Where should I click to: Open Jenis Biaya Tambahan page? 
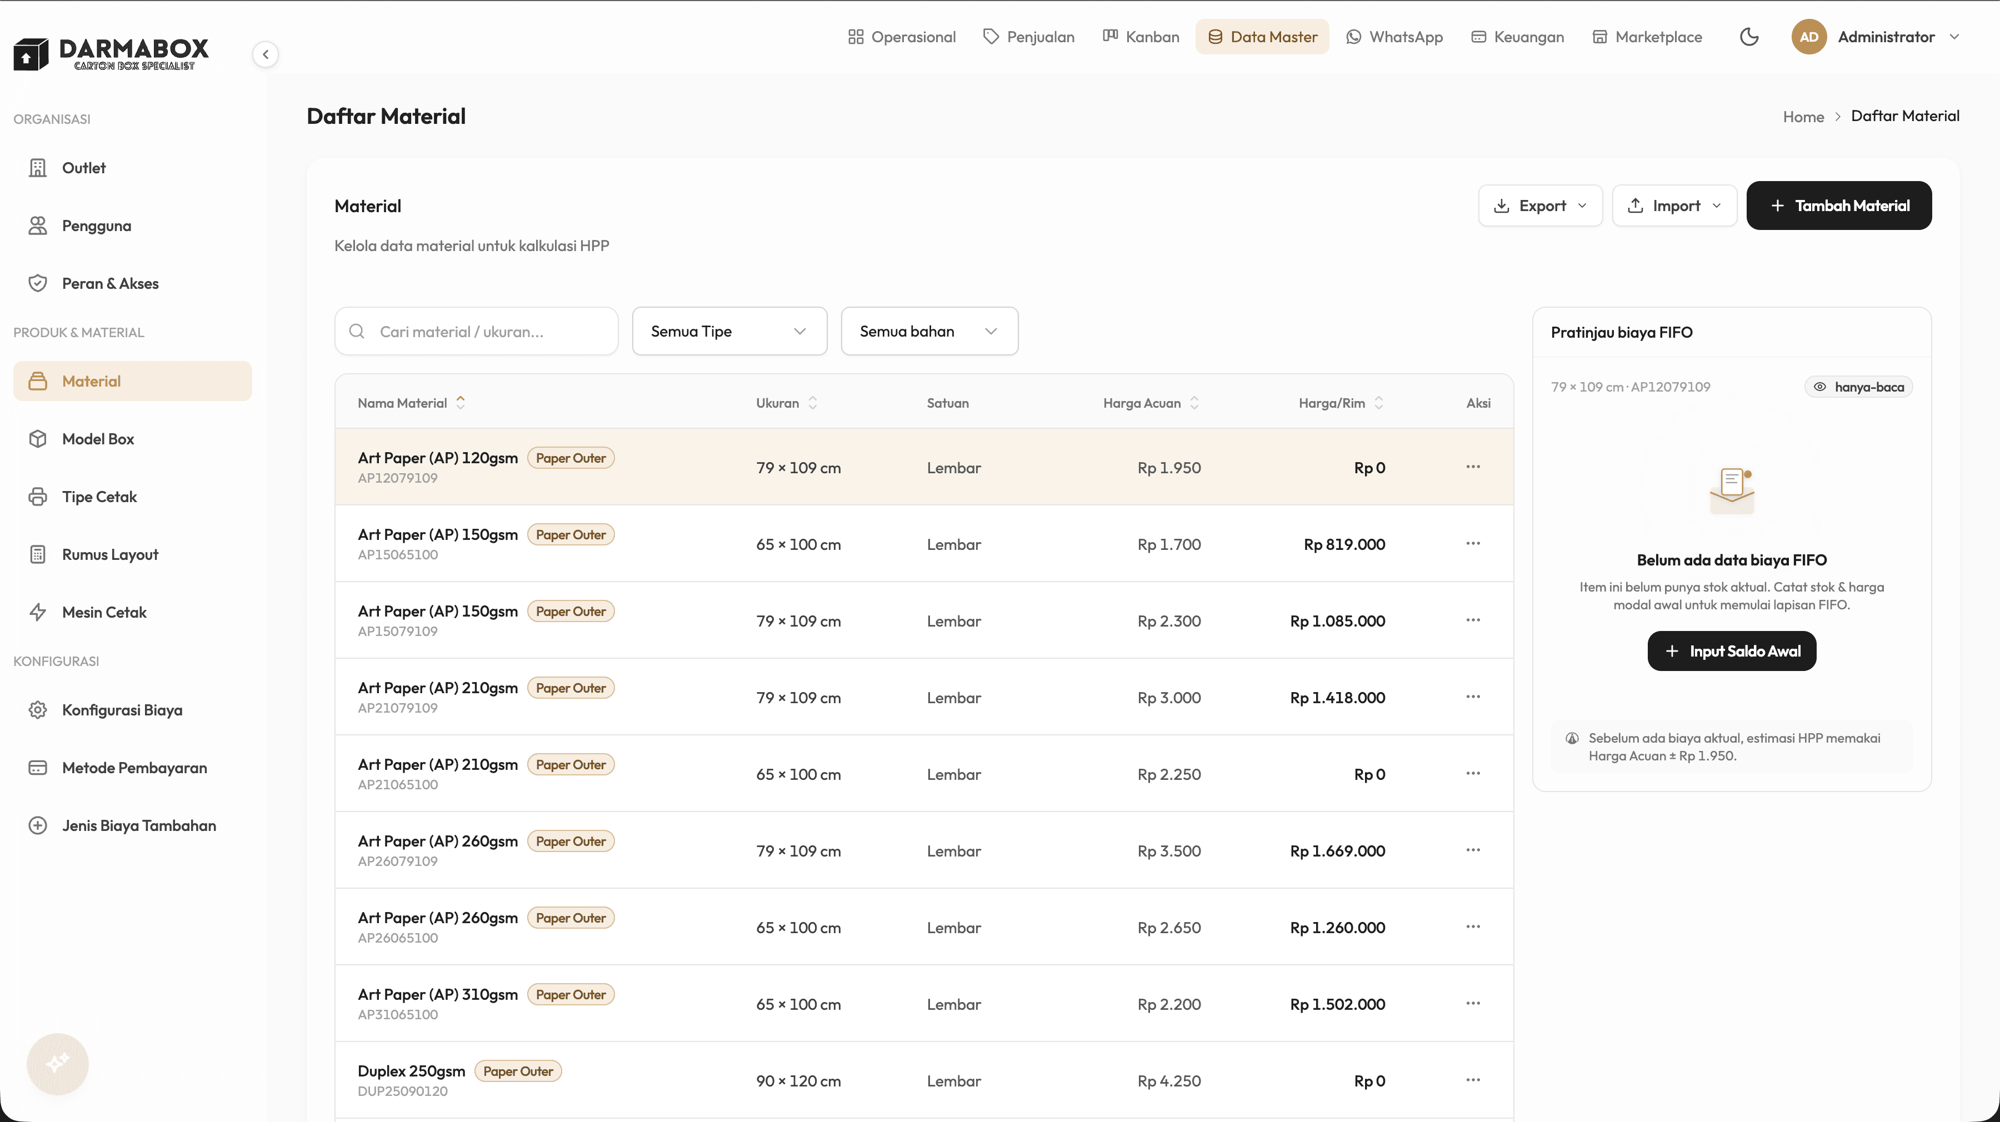pyautogui.click(x=133, y=825)
